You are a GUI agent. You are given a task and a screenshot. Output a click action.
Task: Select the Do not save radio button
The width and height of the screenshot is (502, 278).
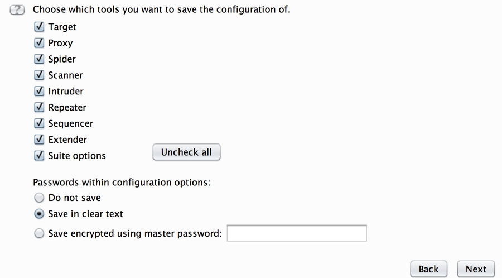coord(39,198)
